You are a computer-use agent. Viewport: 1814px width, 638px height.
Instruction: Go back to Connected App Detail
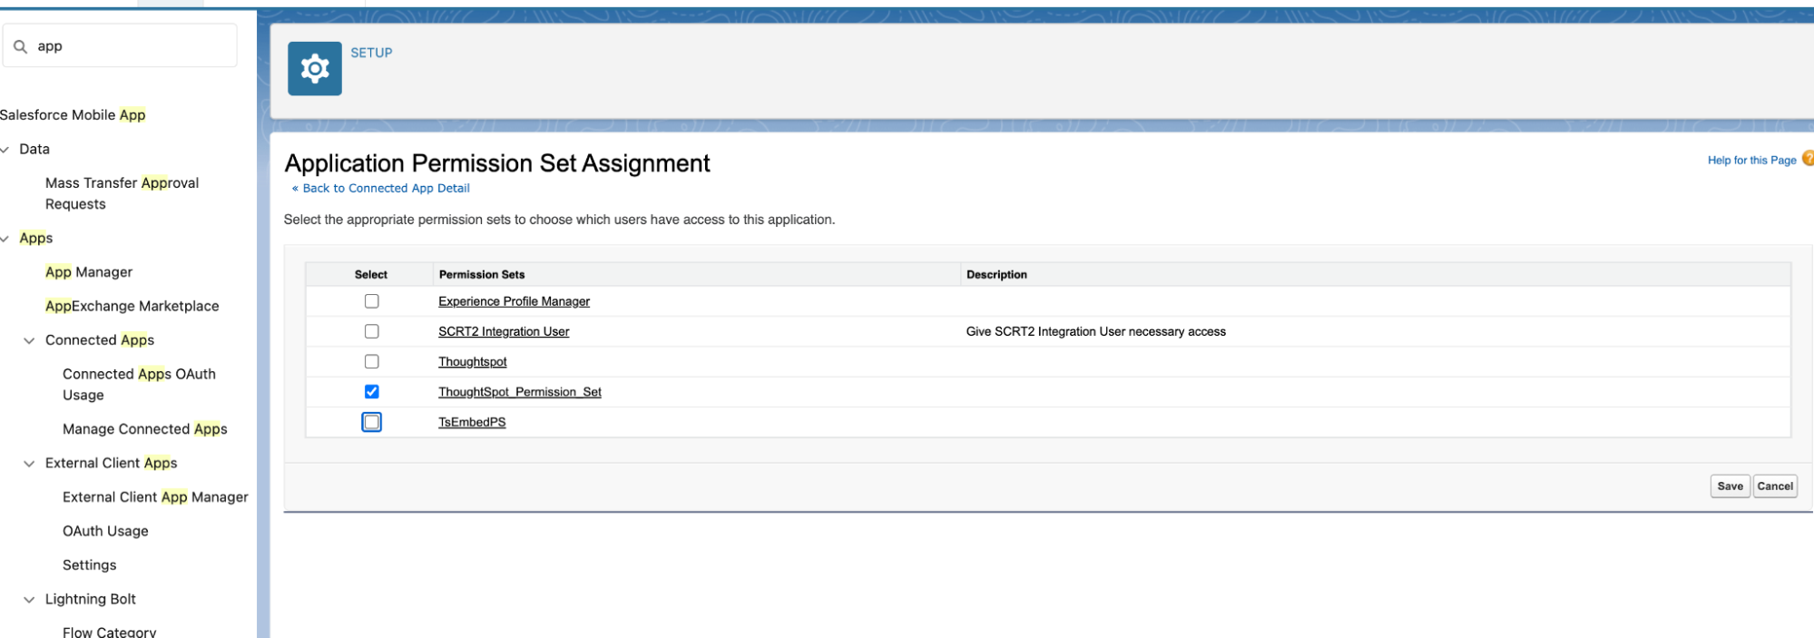pos(385,189)
